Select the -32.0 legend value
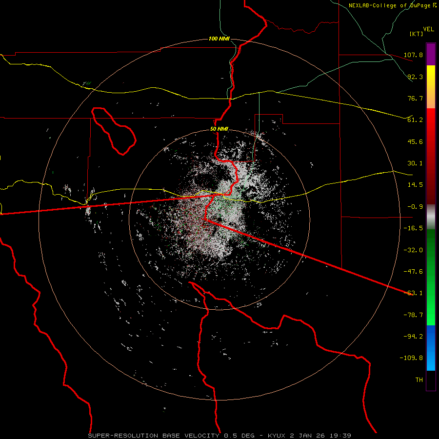Image resolution: width=439 pixels, height=439 pixels. tap(413, 250)
